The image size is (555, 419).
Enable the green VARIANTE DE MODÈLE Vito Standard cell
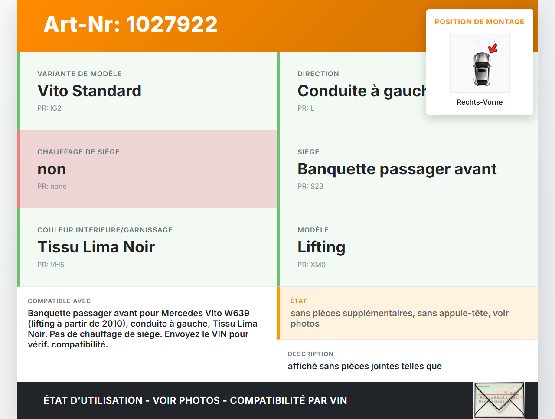tap(147, 91)
